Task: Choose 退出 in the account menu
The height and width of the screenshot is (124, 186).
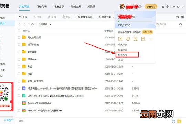Action: coord(121,60)
